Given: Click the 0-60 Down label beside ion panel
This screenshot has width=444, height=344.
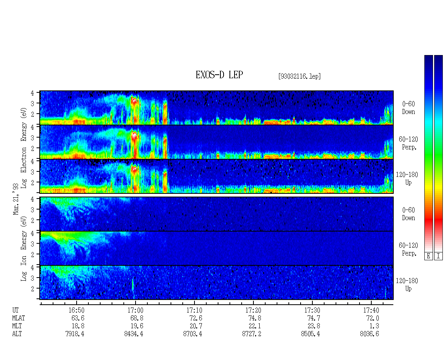Looking at the screenshot, I should pyautogui.click(x=408, y=214).
